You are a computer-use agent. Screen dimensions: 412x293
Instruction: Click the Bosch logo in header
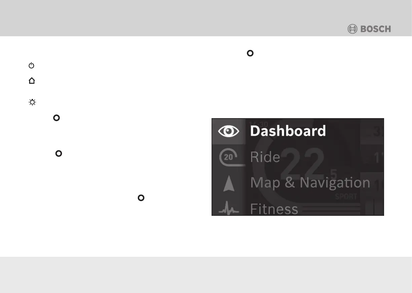point(369,29)
